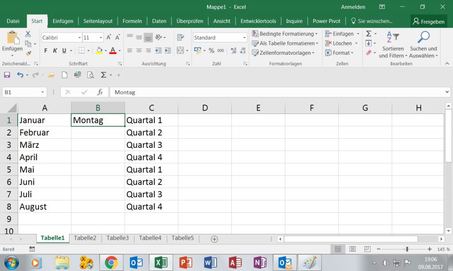The image size is (453, 271).
Task: Click the Increase Font Size icon
Action: [x=109, y=37]
